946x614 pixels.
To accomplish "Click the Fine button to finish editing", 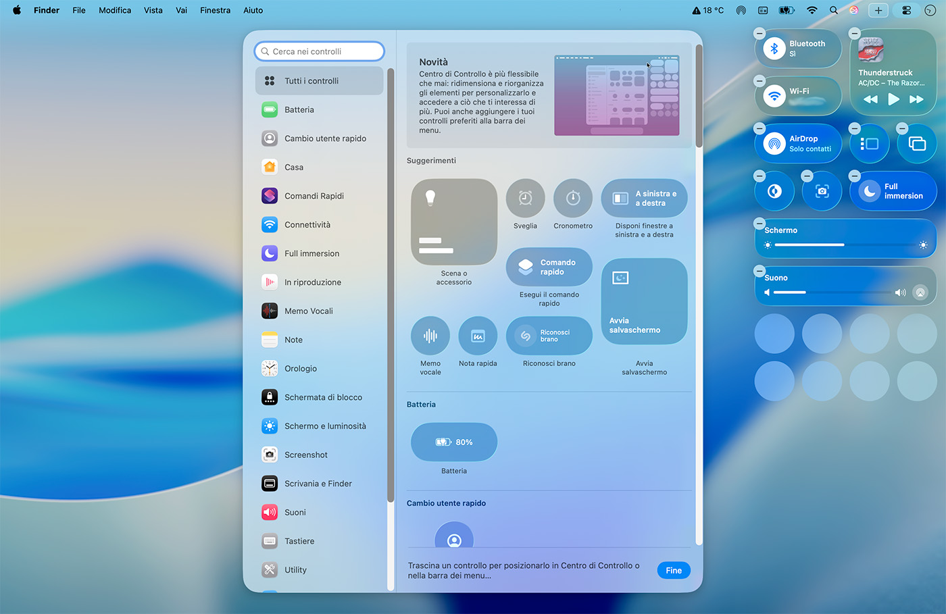I will pos(673,570).
